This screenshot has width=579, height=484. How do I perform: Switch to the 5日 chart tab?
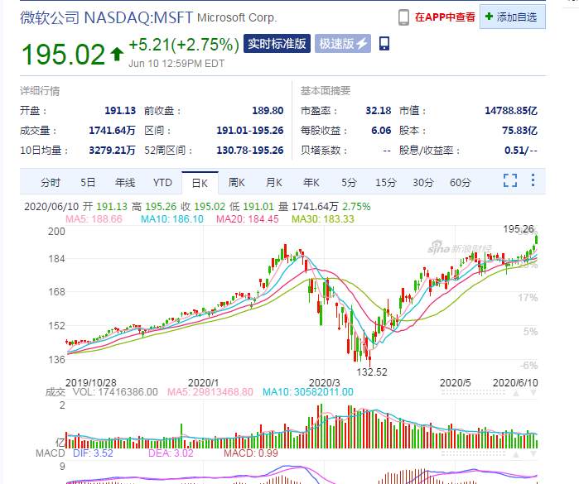coord(88,182)
